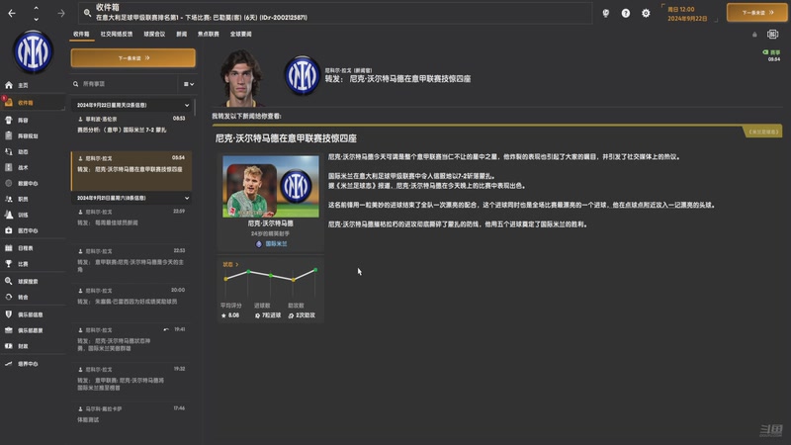Open the 阵容规划 squad planner icon
The image size is (791, 445).
[x=9, y=135]
